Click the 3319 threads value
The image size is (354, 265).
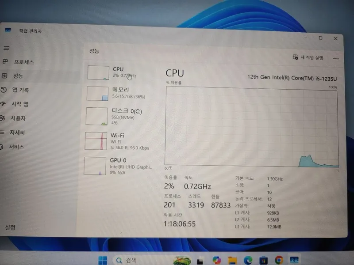click(196, 205)
